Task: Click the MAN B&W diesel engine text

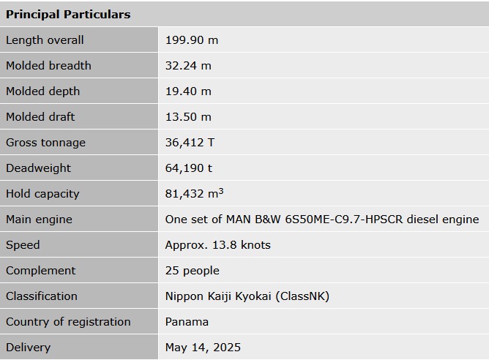Action: (322, 220)
